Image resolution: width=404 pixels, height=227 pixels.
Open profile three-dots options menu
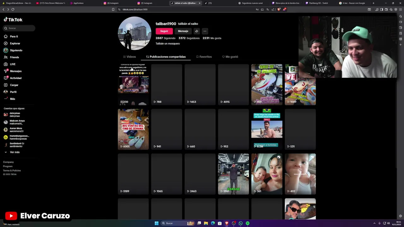pyautogui.click(x=205, y=31)
